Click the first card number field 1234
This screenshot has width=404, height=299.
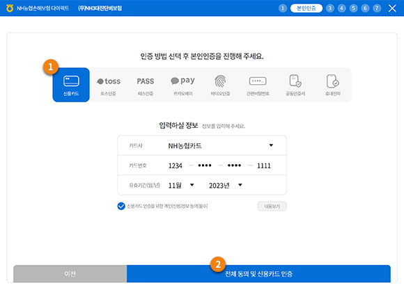point(176,165)
